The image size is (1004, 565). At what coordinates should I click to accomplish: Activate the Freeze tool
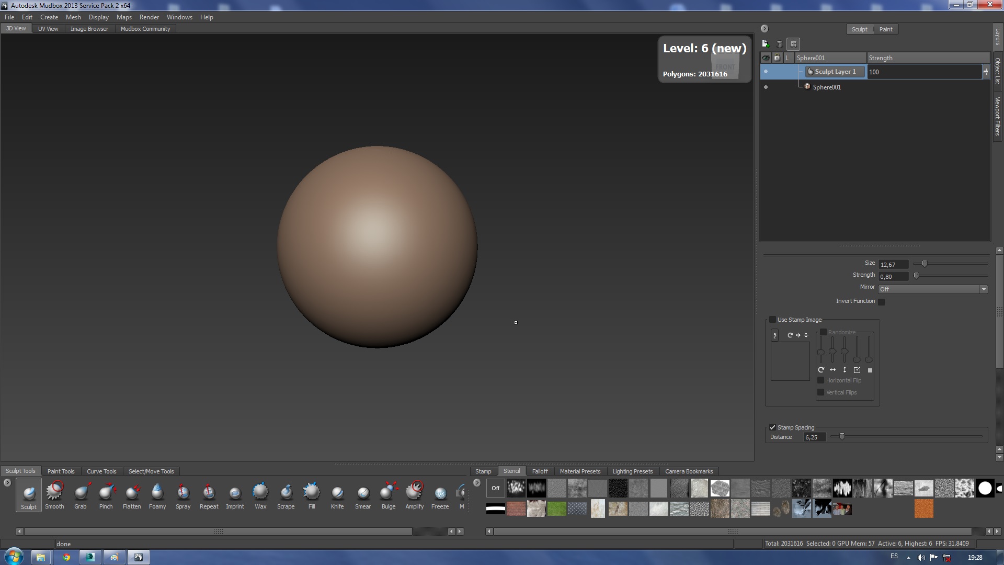[x=440, y=494]
